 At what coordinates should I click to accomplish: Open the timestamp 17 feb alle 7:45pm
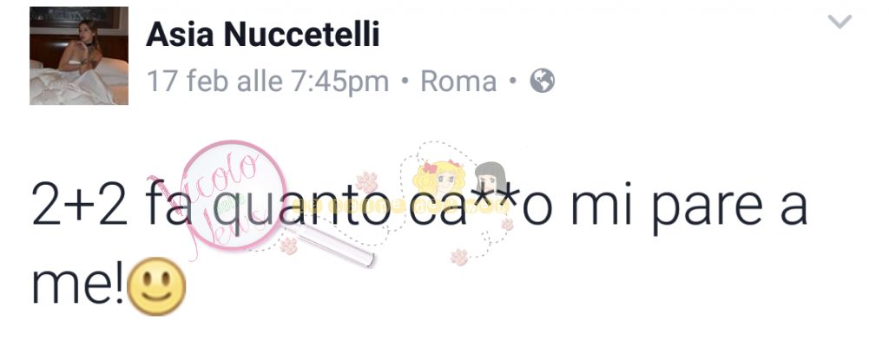point(267,82)
